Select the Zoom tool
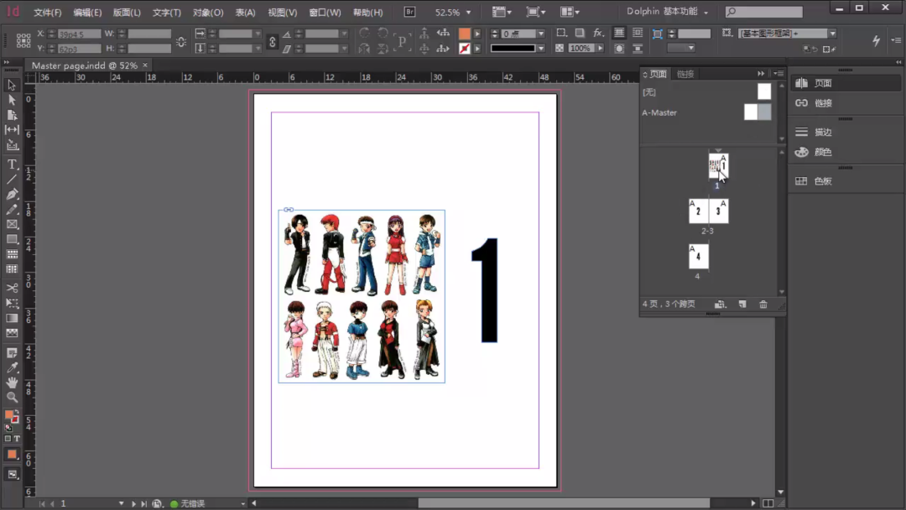The width and height of the screenshot is (906, 510). [12, 398]
